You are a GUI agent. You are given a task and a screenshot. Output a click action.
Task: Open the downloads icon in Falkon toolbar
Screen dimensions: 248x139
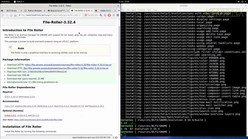[105, 15]
